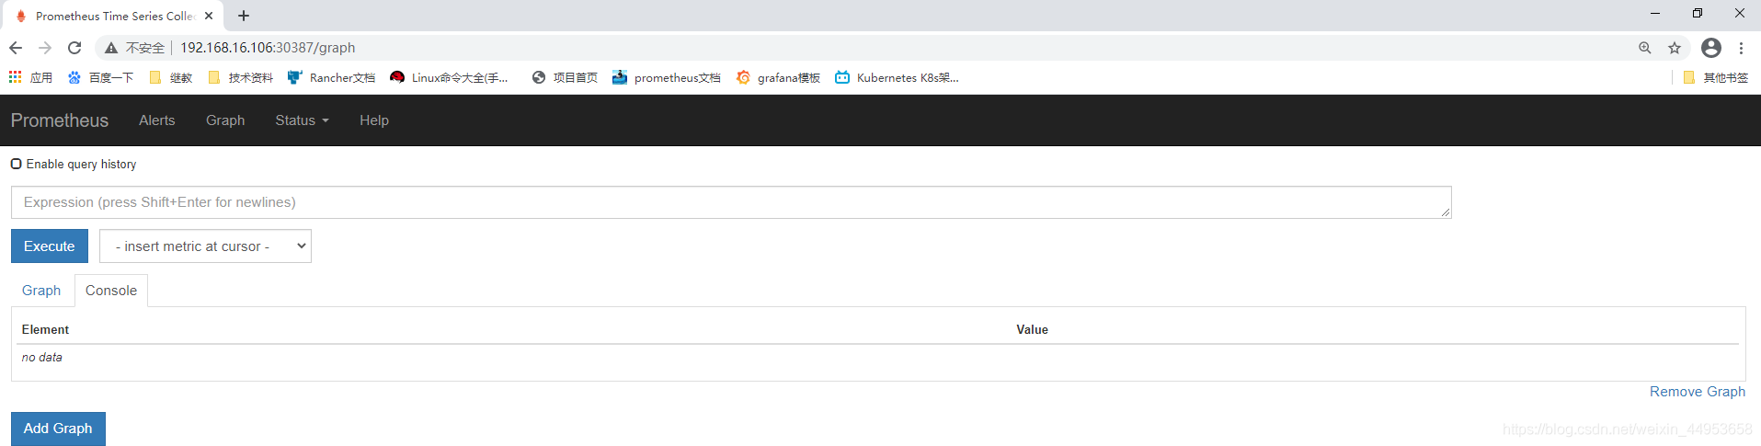This screenshot has width=1761, height=446.
Task: Open the insert metric at cursor dropdown
Action: pos(205,246)
